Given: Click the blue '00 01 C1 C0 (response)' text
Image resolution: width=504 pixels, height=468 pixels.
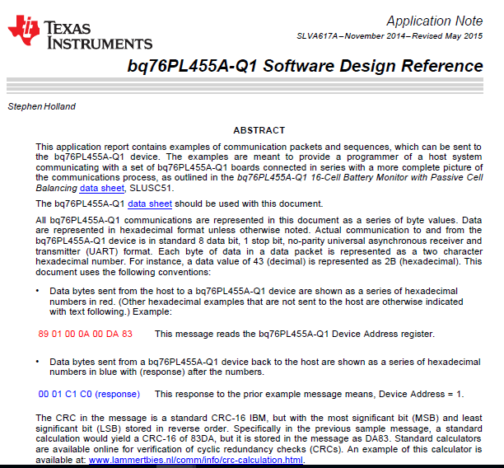Looking at the screenshot, I should coord(89,394).
